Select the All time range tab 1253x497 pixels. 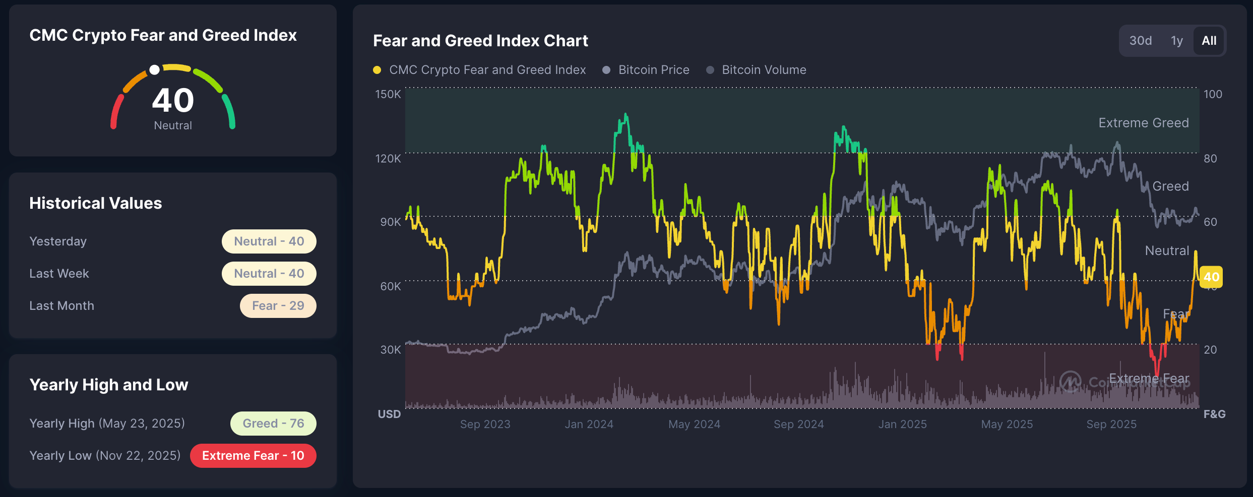coord(1209,41)
